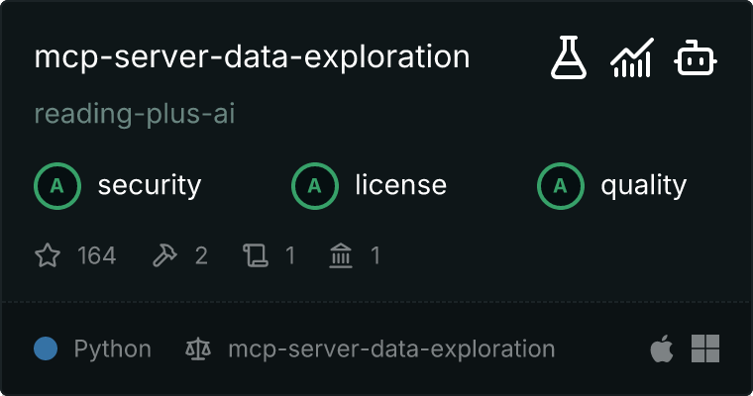Click the rising chart analytics icon
753x396 pixels.
click(x=632, y=57)
